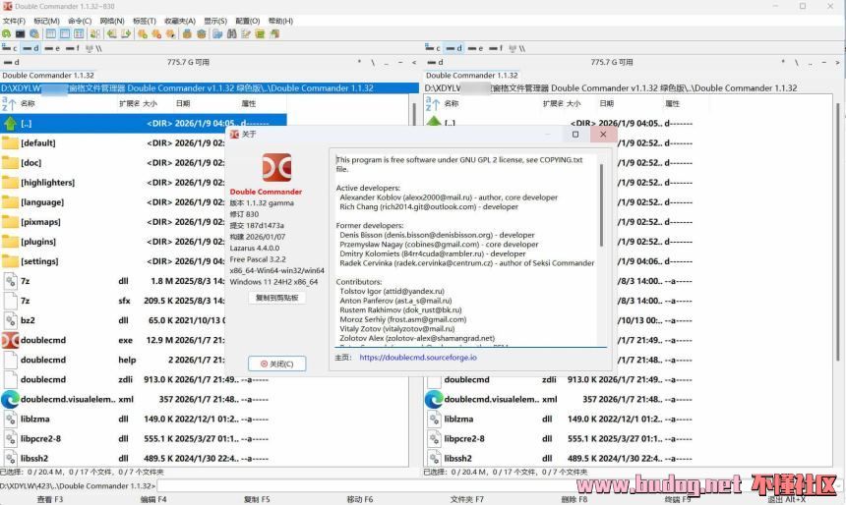Open the 帮助(H) menu
846x505 pixels.
point(280,21)
